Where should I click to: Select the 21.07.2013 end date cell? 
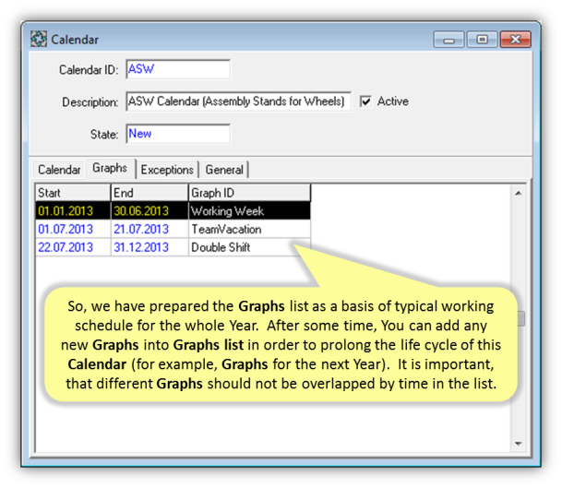[x=149, y=229]
